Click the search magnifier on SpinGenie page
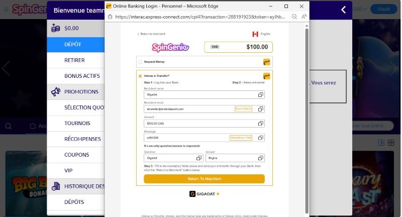402x217 pixels. pos(9,126)
